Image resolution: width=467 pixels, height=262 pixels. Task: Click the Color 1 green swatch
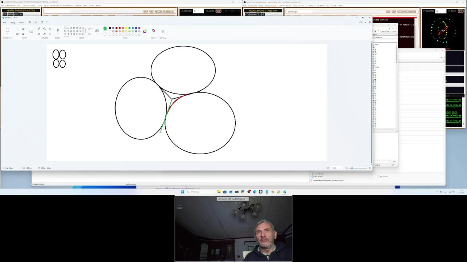click(x=105, y=29)
